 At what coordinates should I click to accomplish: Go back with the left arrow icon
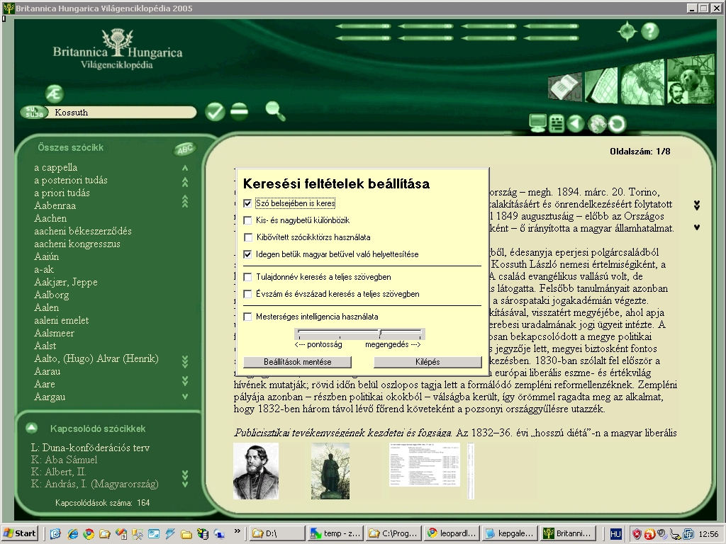click(x=576, y=123)
